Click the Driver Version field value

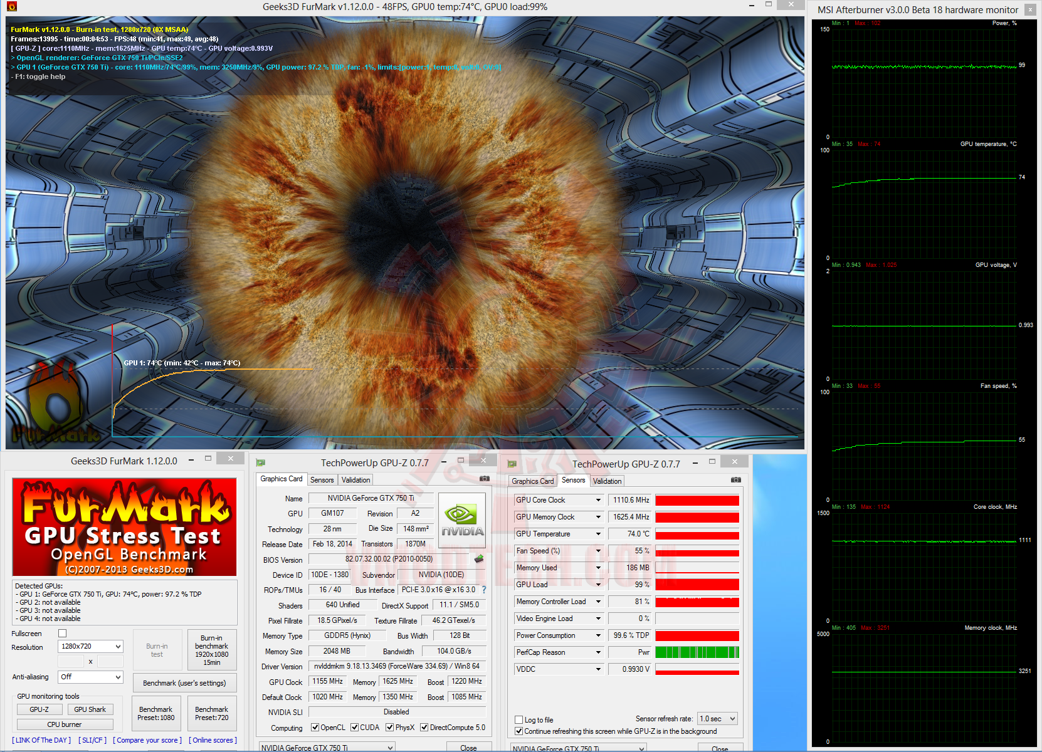[x=397, y=666]
